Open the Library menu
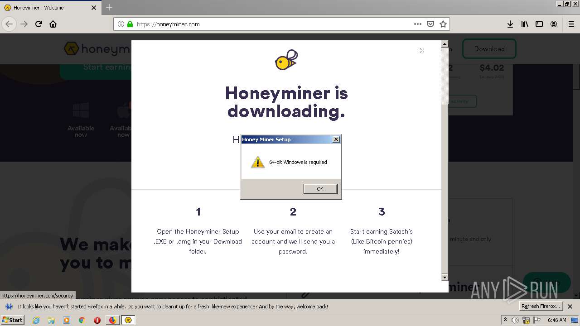The image size is (580, 326). tap(525, 24)
